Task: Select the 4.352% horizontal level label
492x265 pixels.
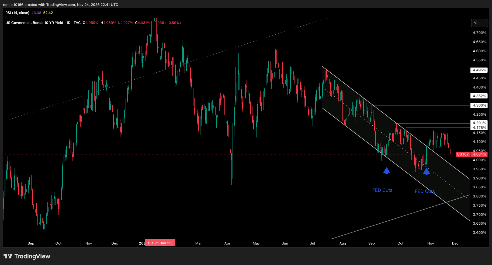Action: point(479,96)
